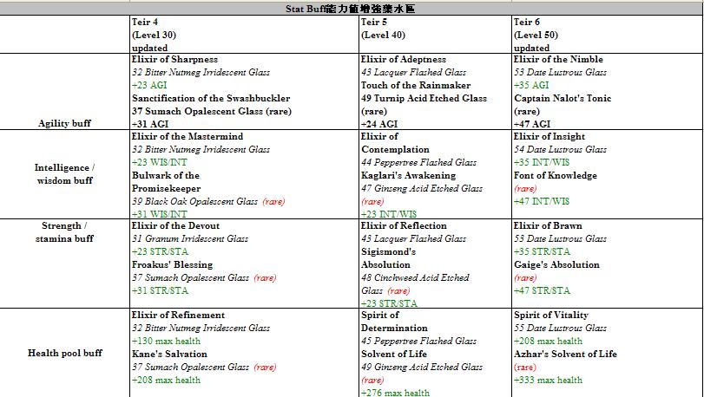
Task: Click Kane's Salvation entry
Action: [169, 354]
